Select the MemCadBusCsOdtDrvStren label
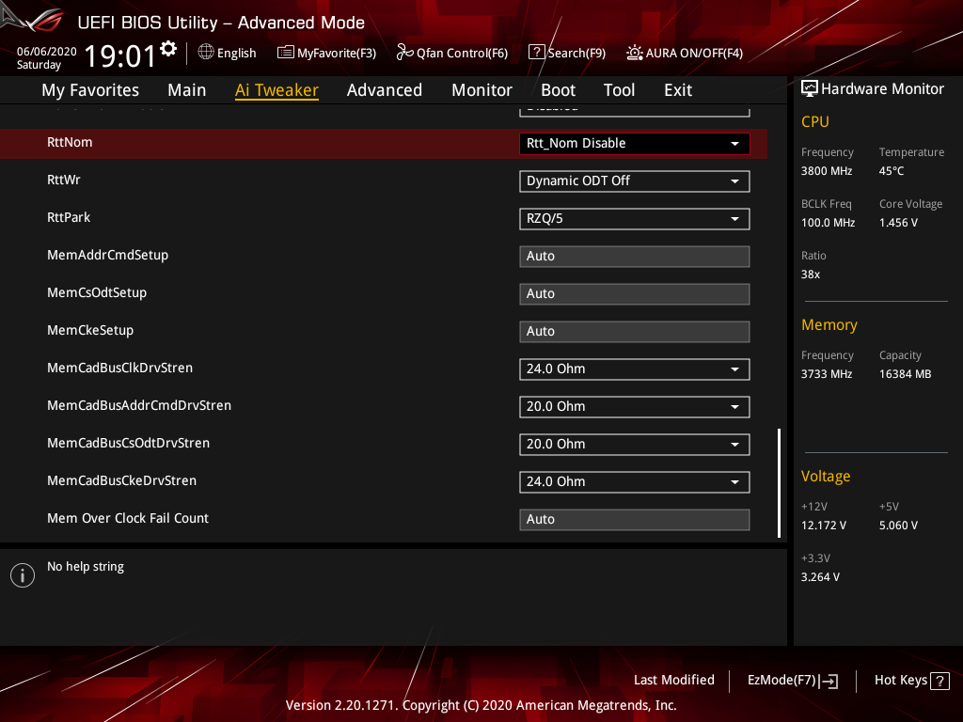 coord(128,444)
